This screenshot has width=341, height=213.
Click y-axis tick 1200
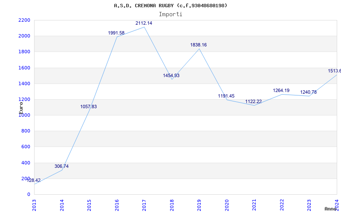(x=24, y=100)
